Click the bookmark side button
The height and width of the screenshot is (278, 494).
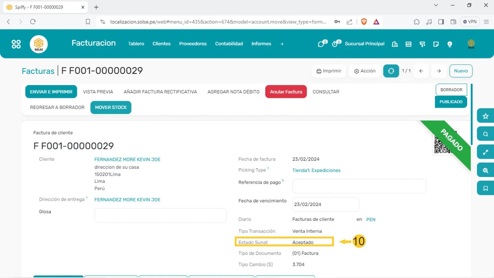485,188
